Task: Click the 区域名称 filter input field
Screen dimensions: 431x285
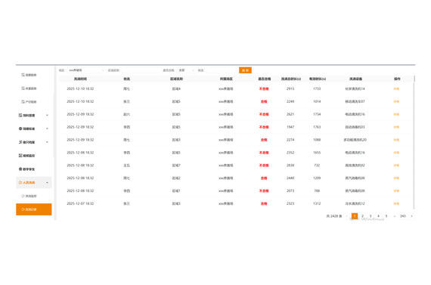Action: [140, 70]
